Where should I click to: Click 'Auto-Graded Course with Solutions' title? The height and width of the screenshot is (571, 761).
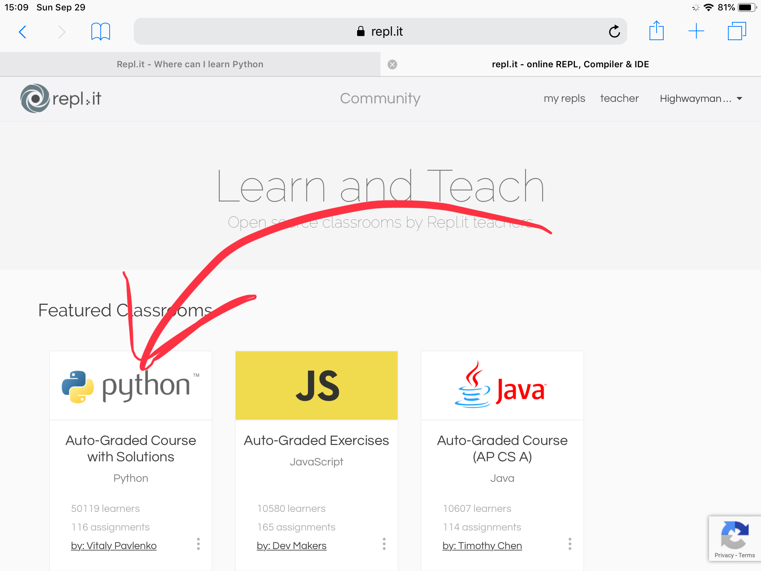point(131,448)
